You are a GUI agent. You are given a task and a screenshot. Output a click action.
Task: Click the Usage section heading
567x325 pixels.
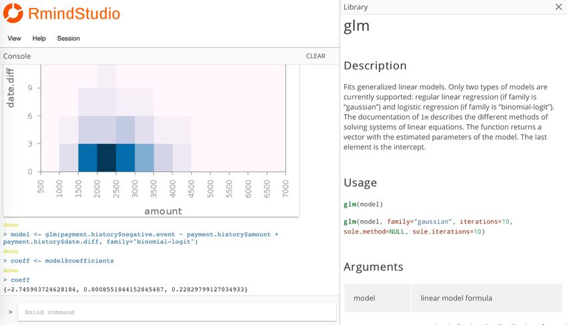point(360,182)
